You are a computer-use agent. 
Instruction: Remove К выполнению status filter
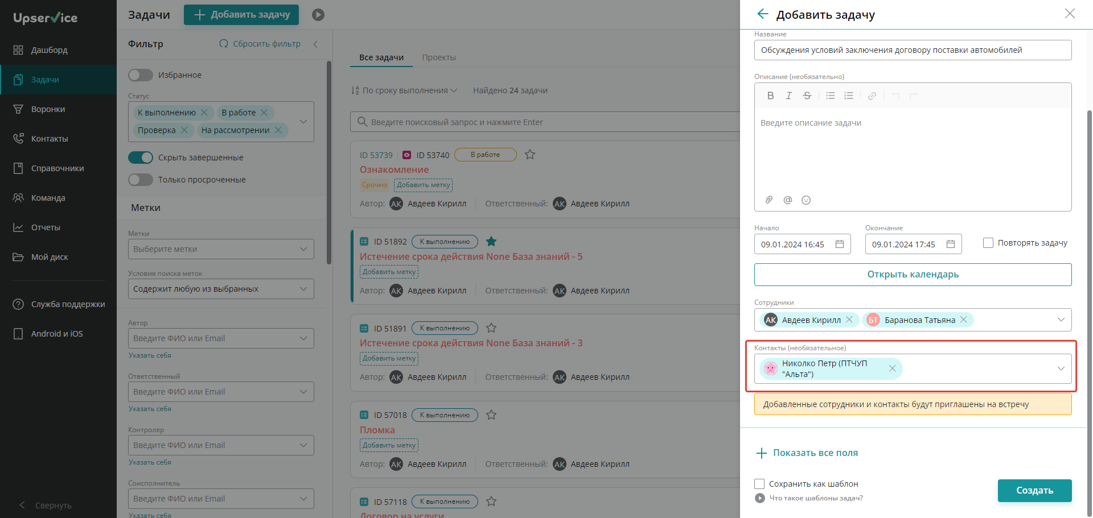tap(204, 113)
